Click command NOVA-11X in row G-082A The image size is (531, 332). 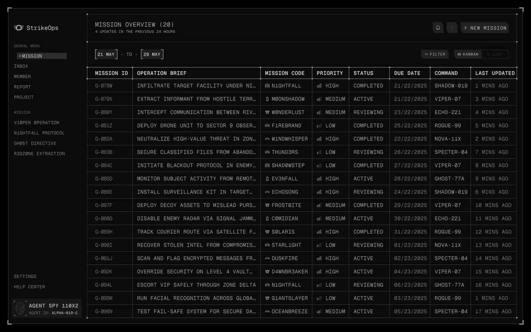pyautogui.click(x=448, y=139)
